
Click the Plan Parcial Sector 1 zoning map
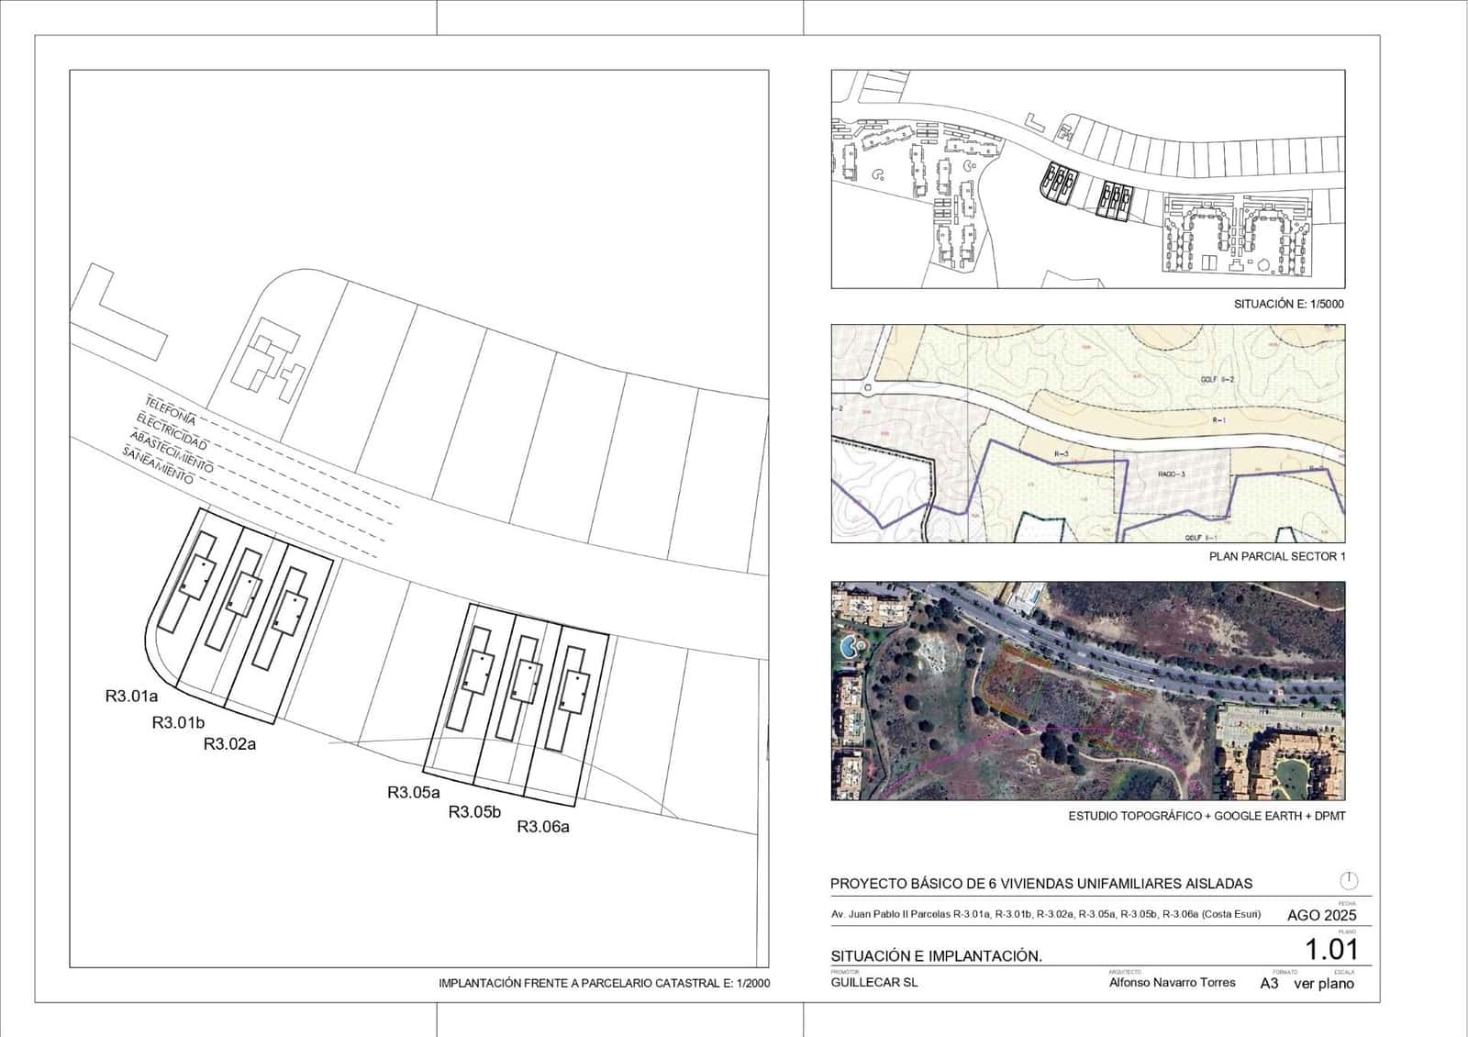point(1088,433)
